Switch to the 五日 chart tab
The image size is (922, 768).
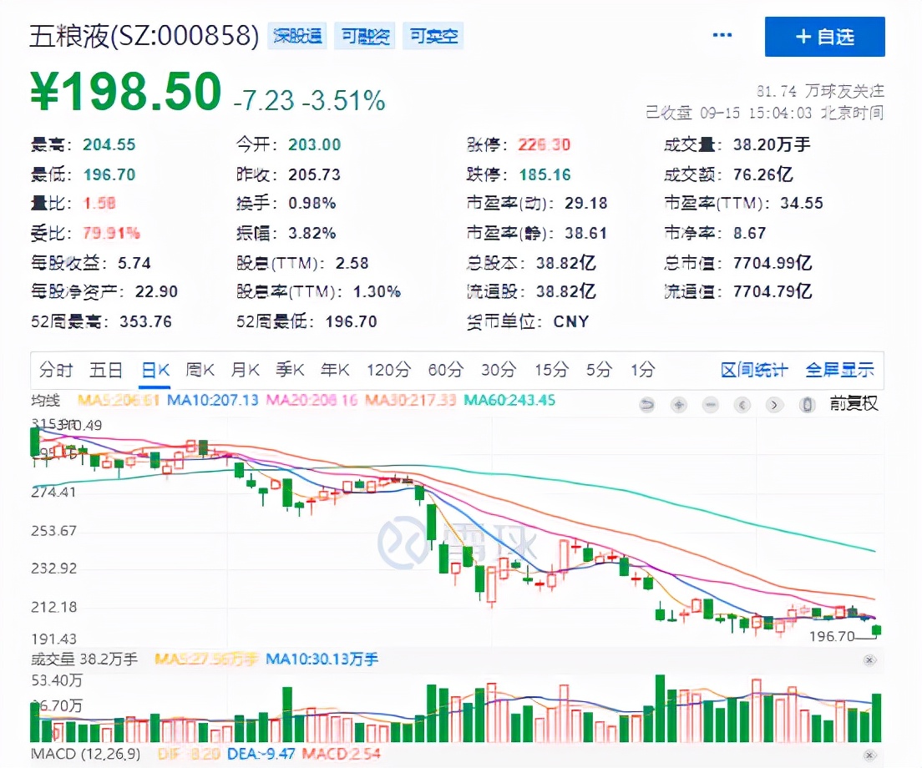(106, 370)
